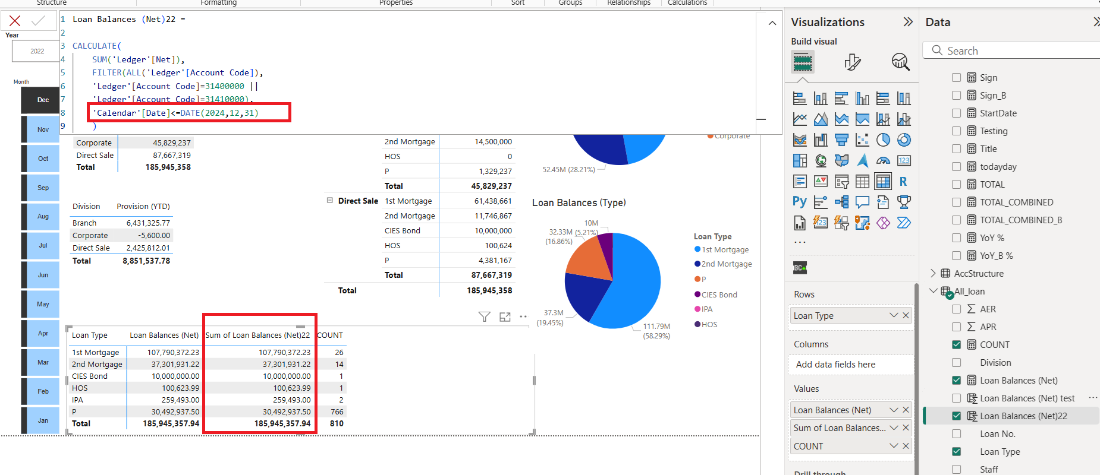The width and height of the screenshot is (1100, 475).
Task: Select the waterfall chart visual
Action: tap(821, 140)
